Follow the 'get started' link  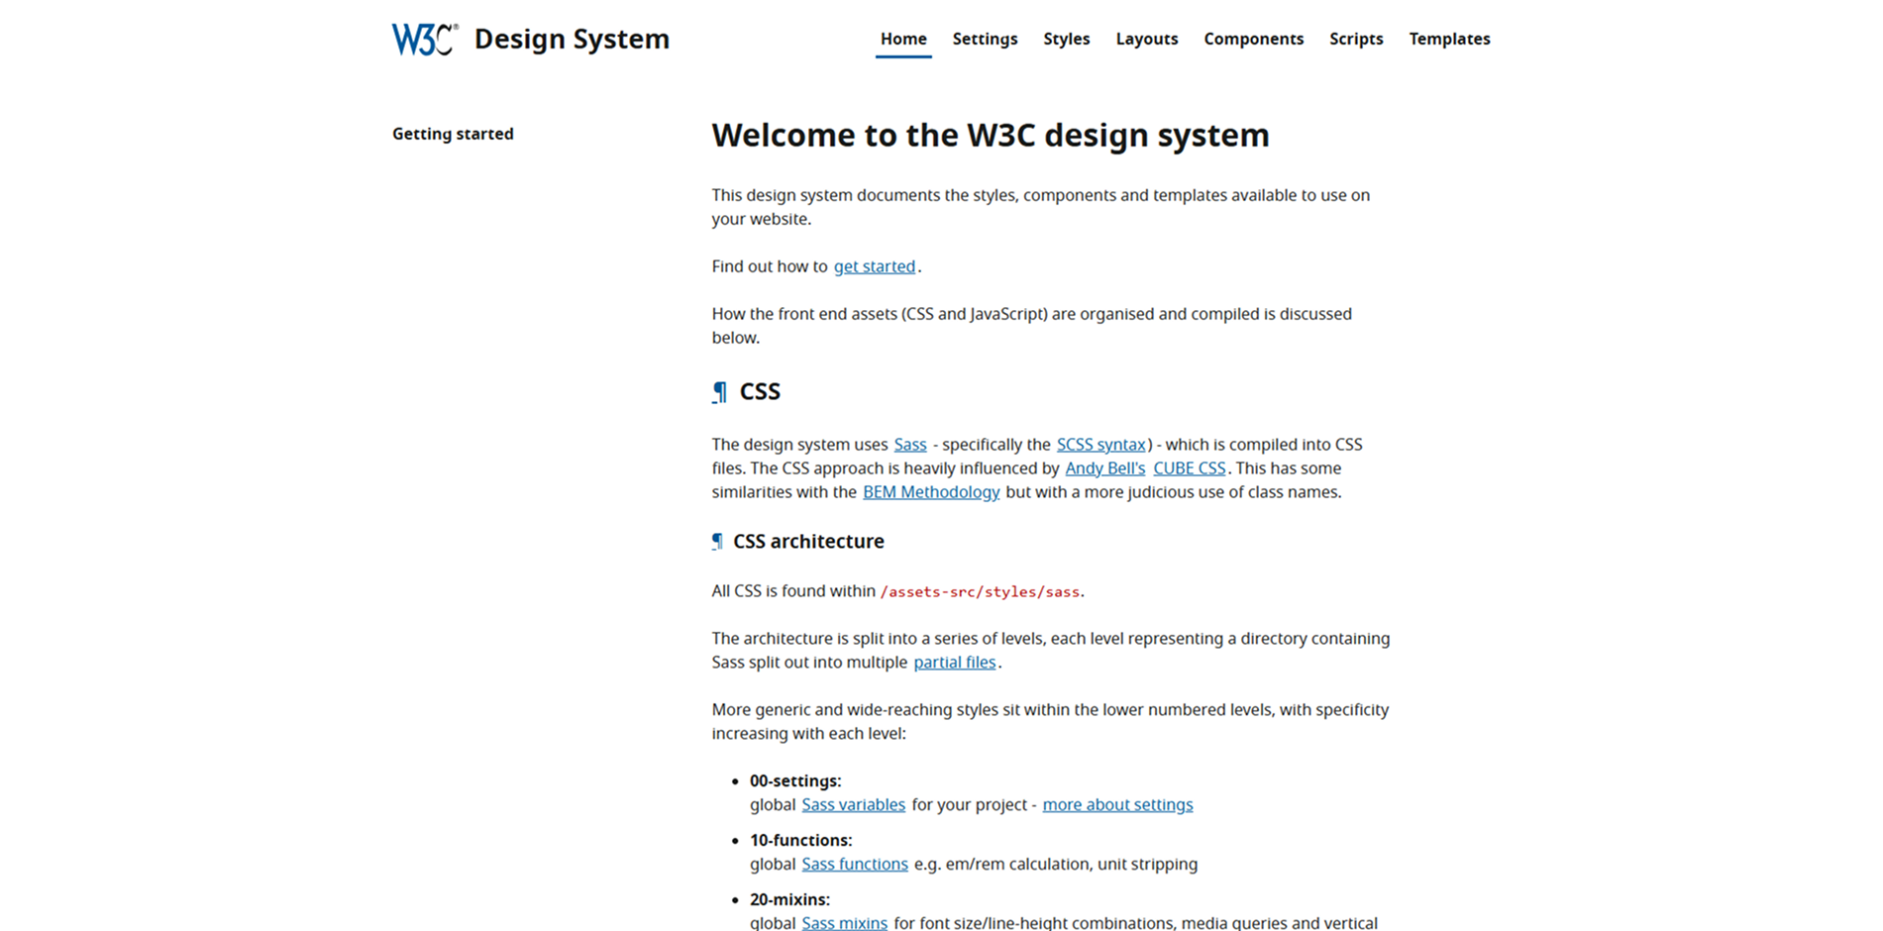[875, 266]
